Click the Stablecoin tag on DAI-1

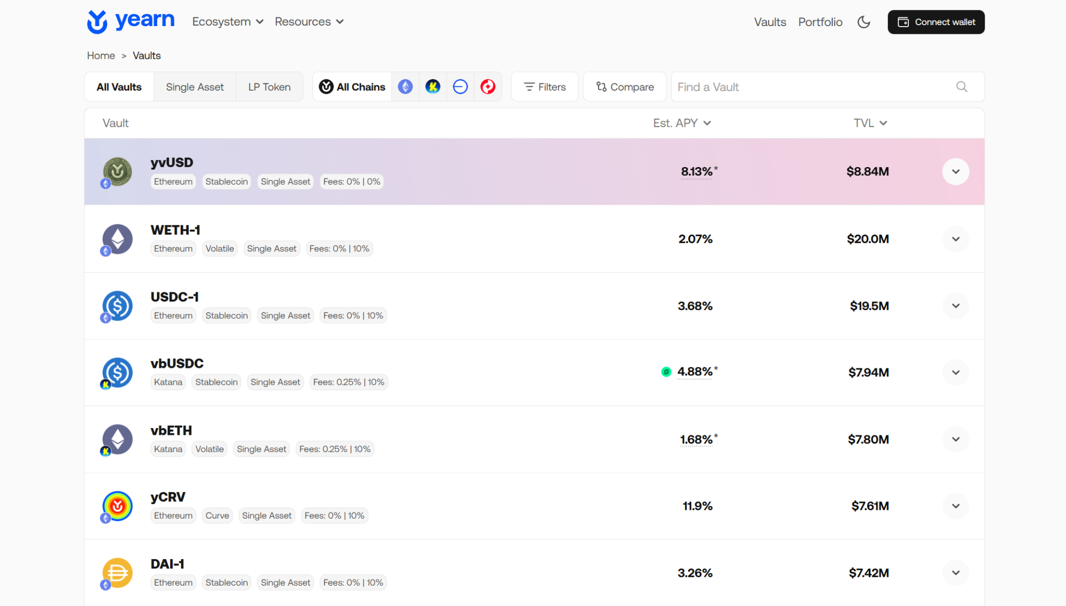point(227,583)
